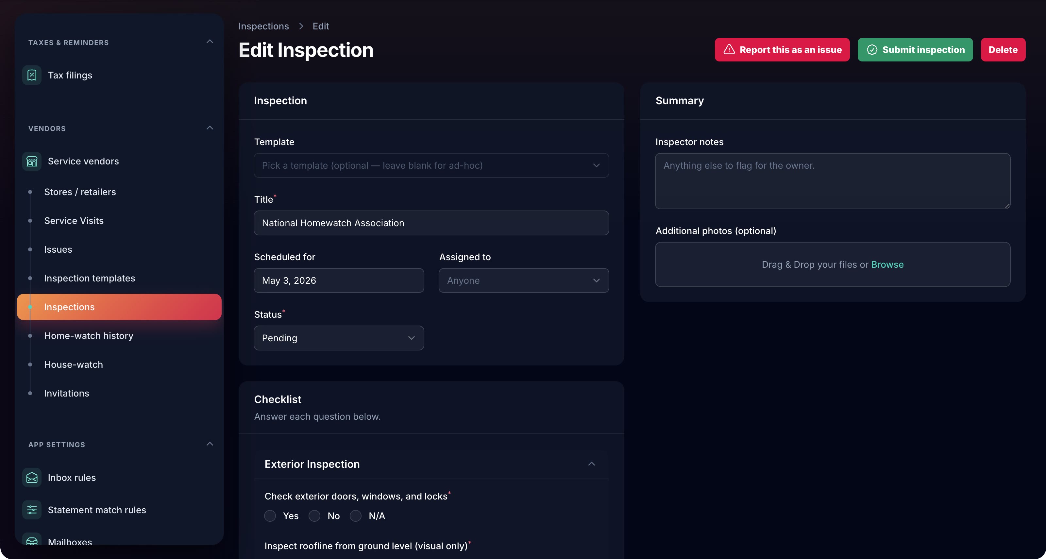The height and width of the screenshot is (559, 1046).
Task: Click the Inbox rules envelope icon
Action: tap(32, 477)
